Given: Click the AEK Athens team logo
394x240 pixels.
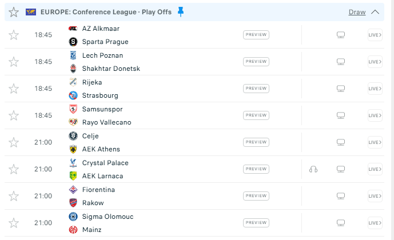Looking at the screenshot, I should (x=73, y=149).
